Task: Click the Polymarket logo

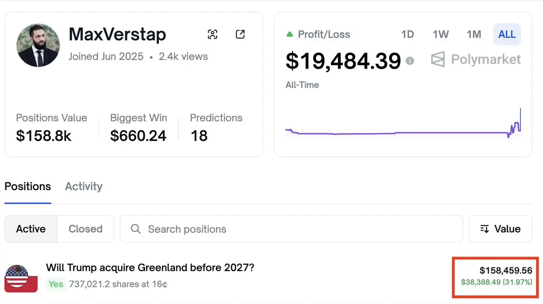Action: pos(476,60)
